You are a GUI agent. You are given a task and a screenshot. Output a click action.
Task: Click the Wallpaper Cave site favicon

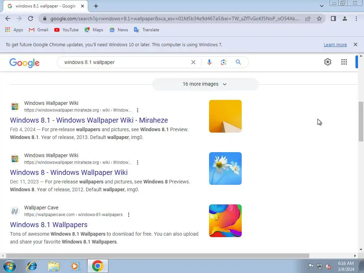(15, 211)
